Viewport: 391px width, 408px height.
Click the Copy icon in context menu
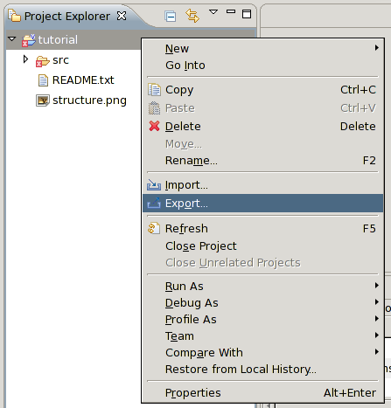point(154,90)
